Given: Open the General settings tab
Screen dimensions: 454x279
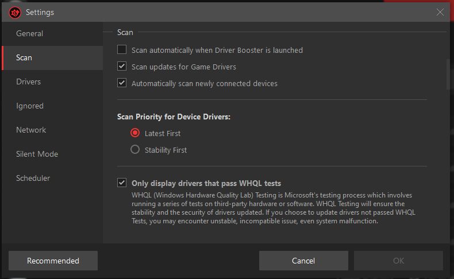Looking at the screenshot, I should (52, 33).
